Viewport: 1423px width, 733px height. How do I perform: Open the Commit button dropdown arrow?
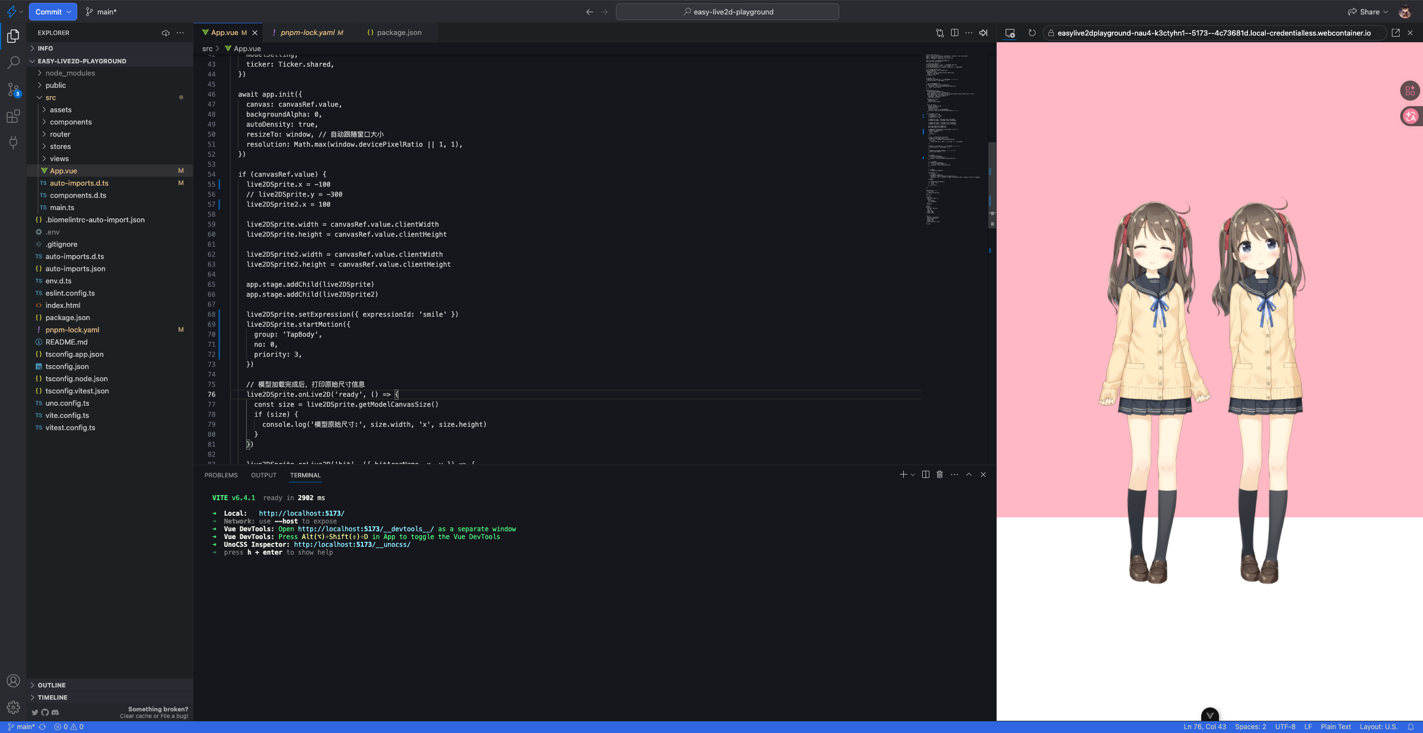tap(69, 12)
